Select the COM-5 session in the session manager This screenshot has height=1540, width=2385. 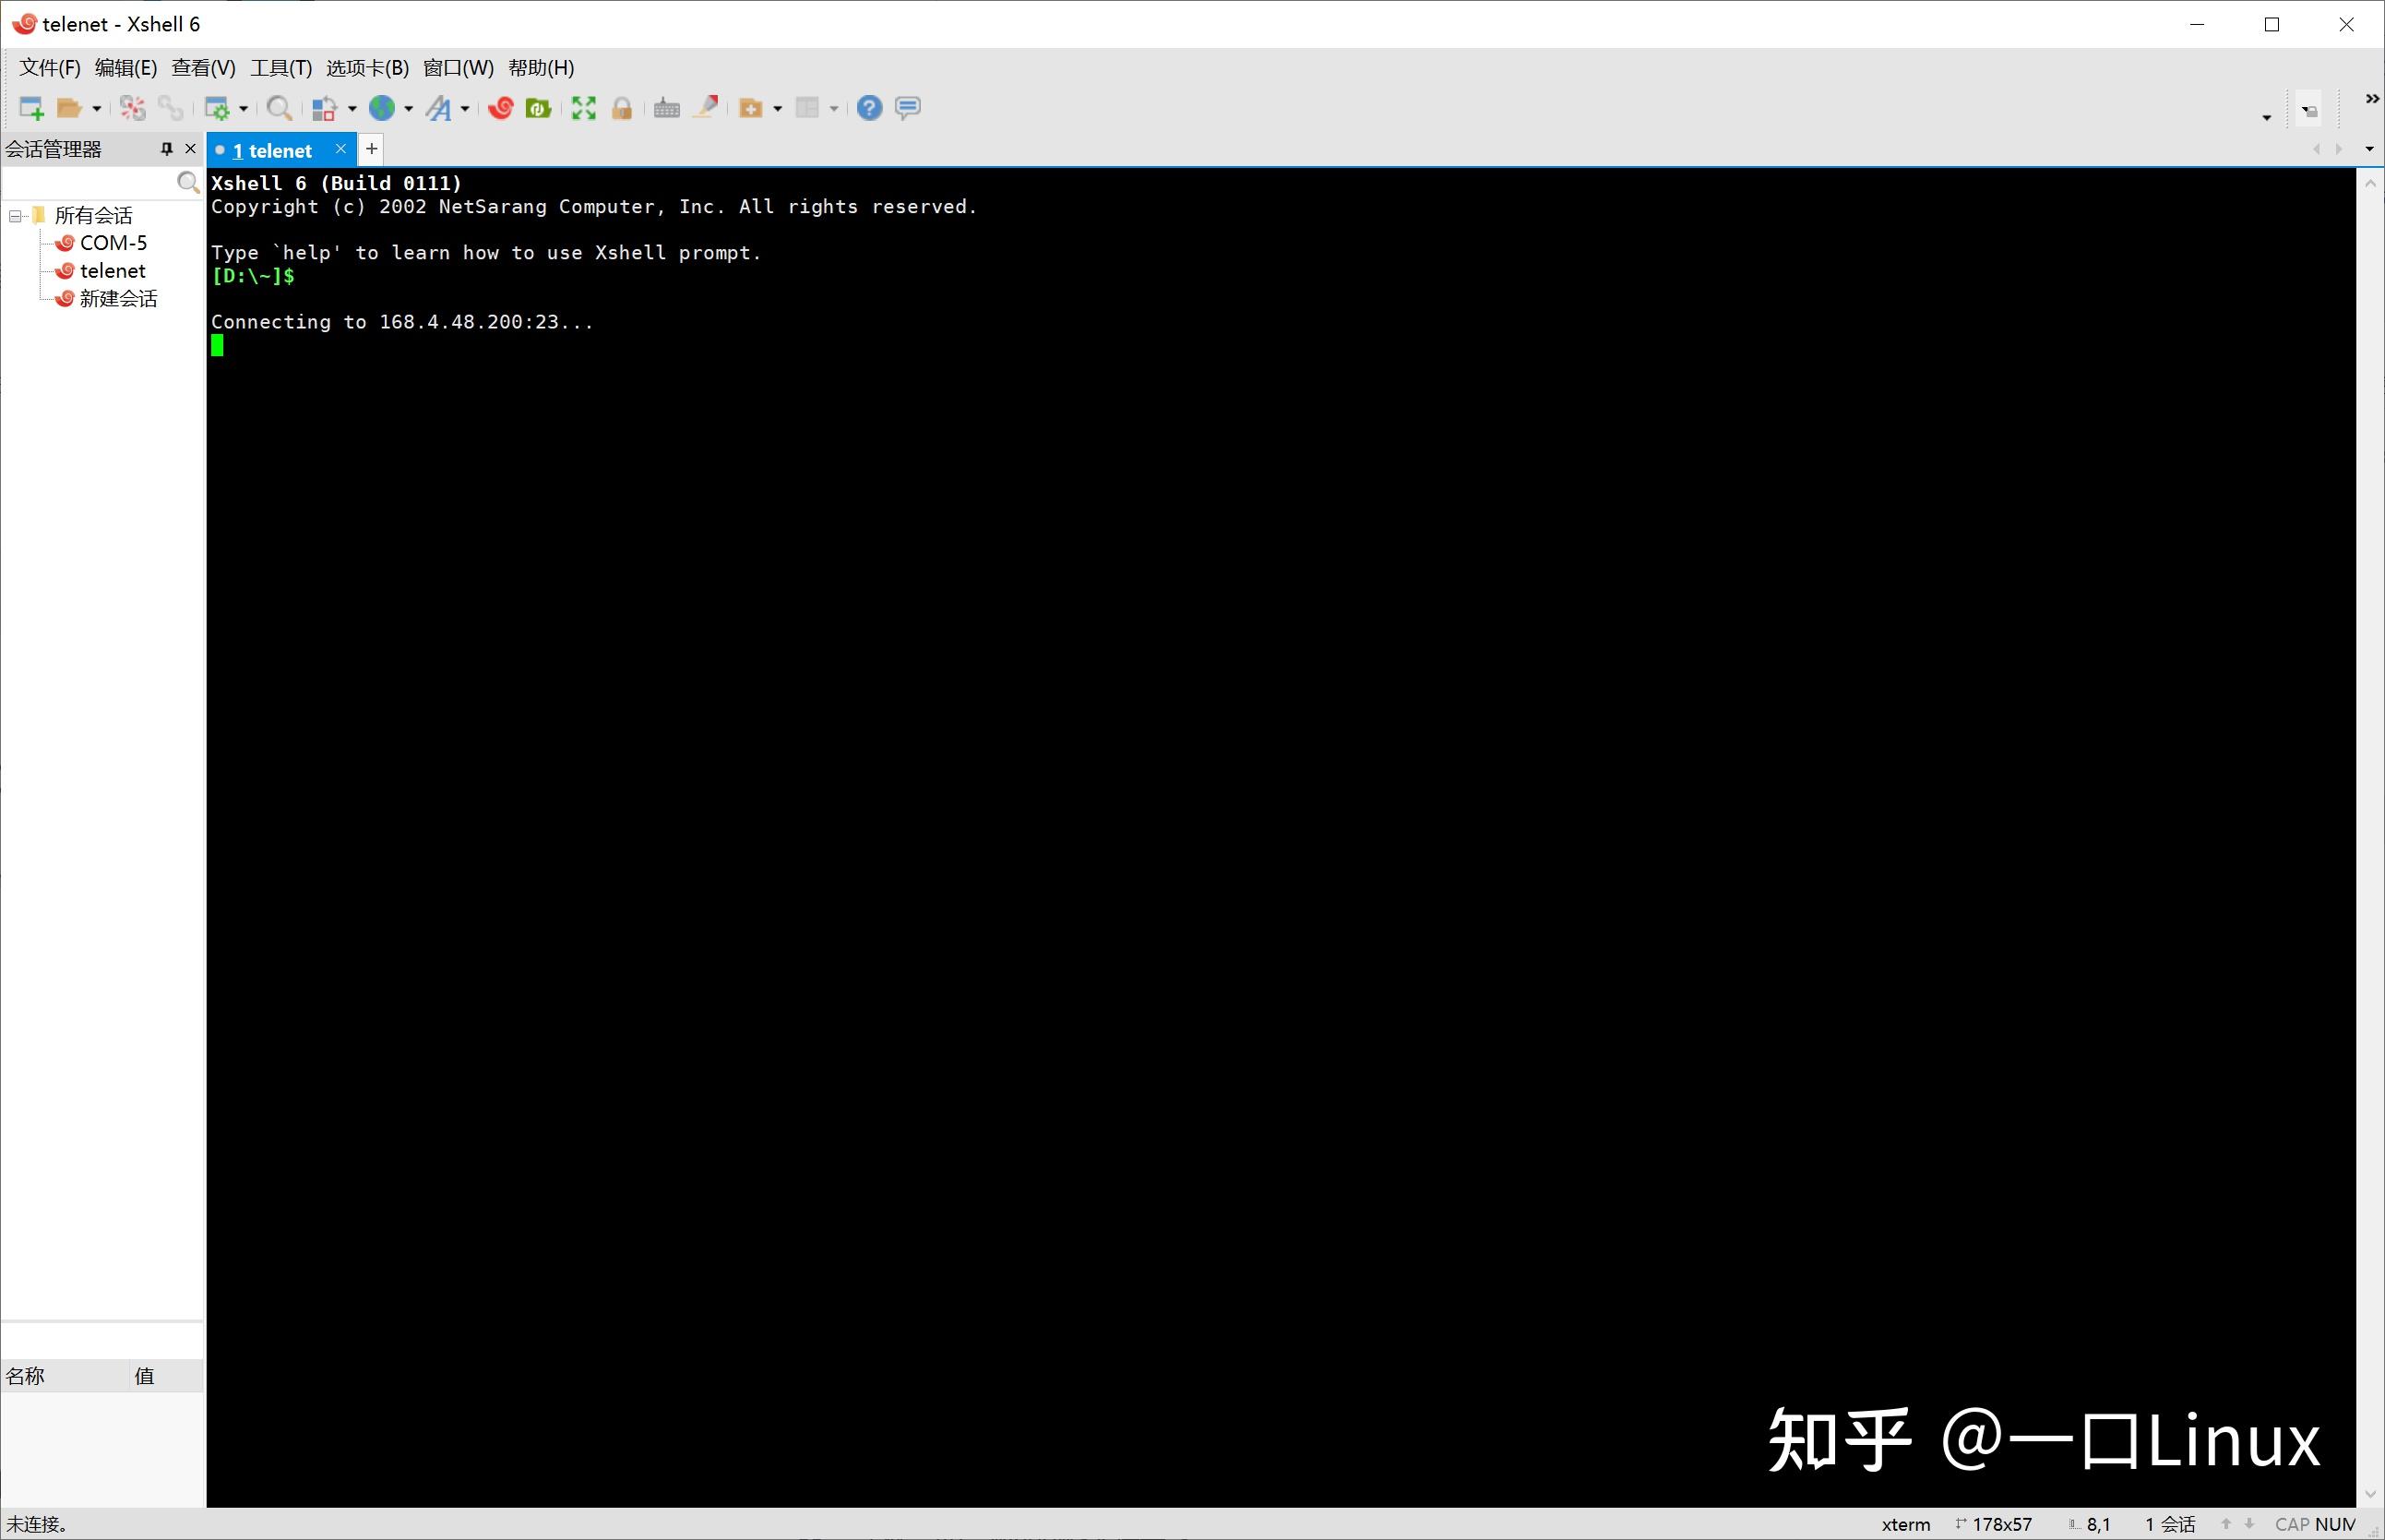point(112,242)
